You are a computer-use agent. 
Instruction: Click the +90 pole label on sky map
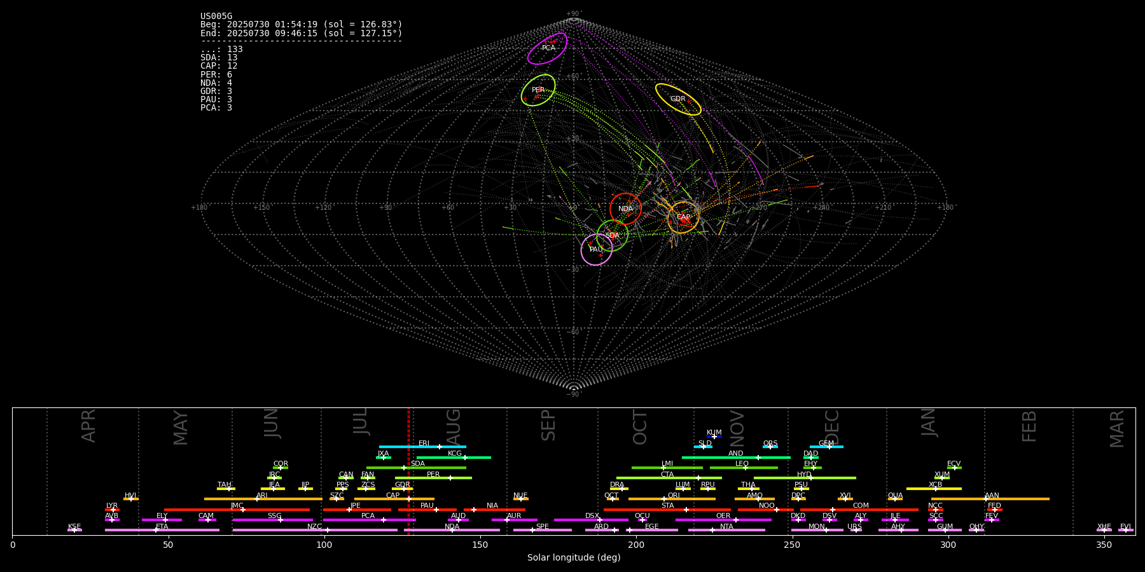tap(573, 13)
